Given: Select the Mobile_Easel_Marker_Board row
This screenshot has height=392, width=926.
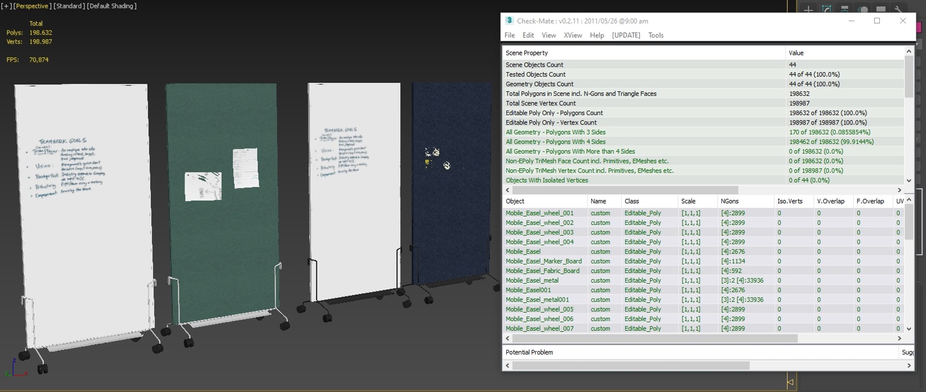Looking at the screenshot, I should [703, 261].
